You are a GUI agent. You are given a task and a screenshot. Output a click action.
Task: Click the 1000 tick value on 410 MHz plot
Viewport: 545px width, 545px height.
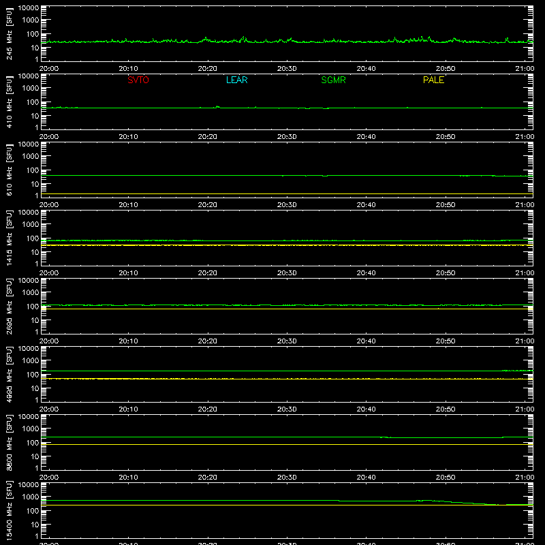(x=31, y=89)
